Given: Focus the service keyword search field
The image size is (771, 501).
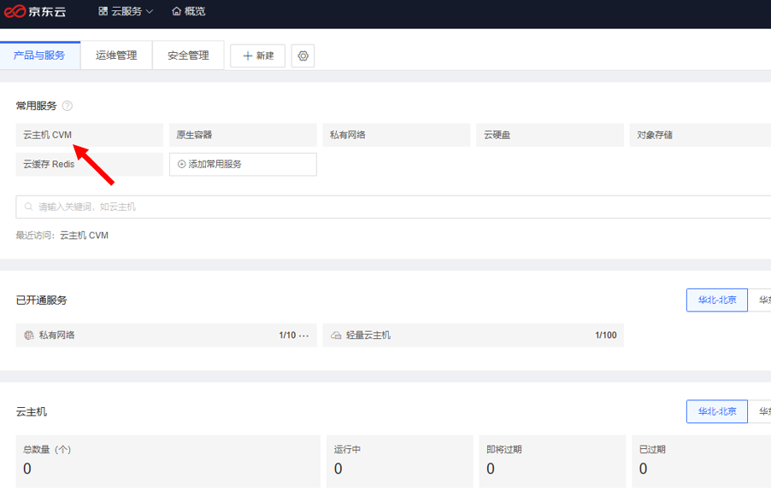Looking at the screenshot, I should (x=393, y=207).
